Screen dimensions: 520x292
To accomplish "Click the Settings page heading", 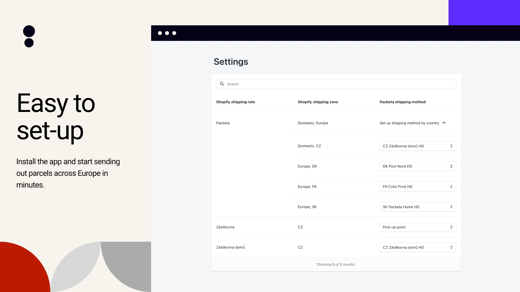I will pos(231,62).
